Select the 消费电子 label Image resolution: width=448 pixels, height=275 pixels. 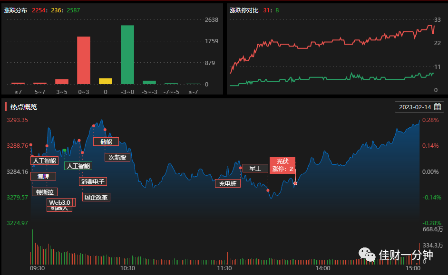pyautogui.click(x=93, y=181)
